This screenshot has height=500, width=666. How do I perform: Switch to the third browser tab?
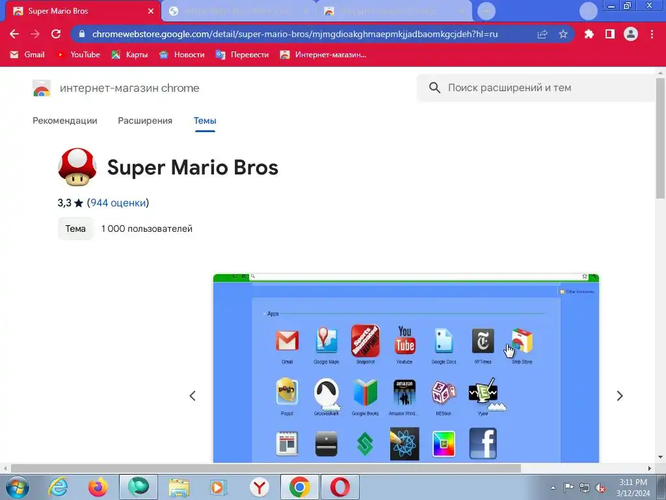(x=394, y=11)
